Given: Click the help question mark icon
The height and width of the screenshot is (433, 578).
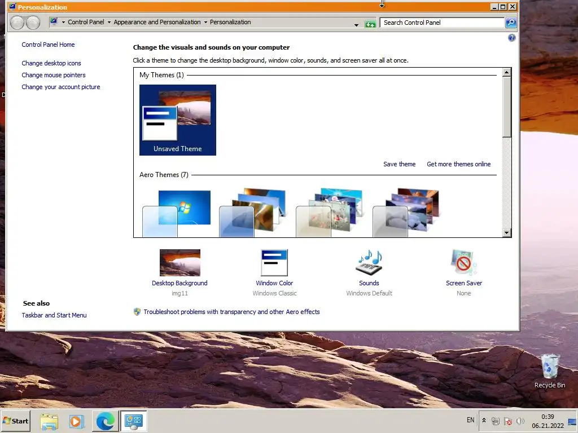Looking at the screenshot, I should click(x=511, y=38).
